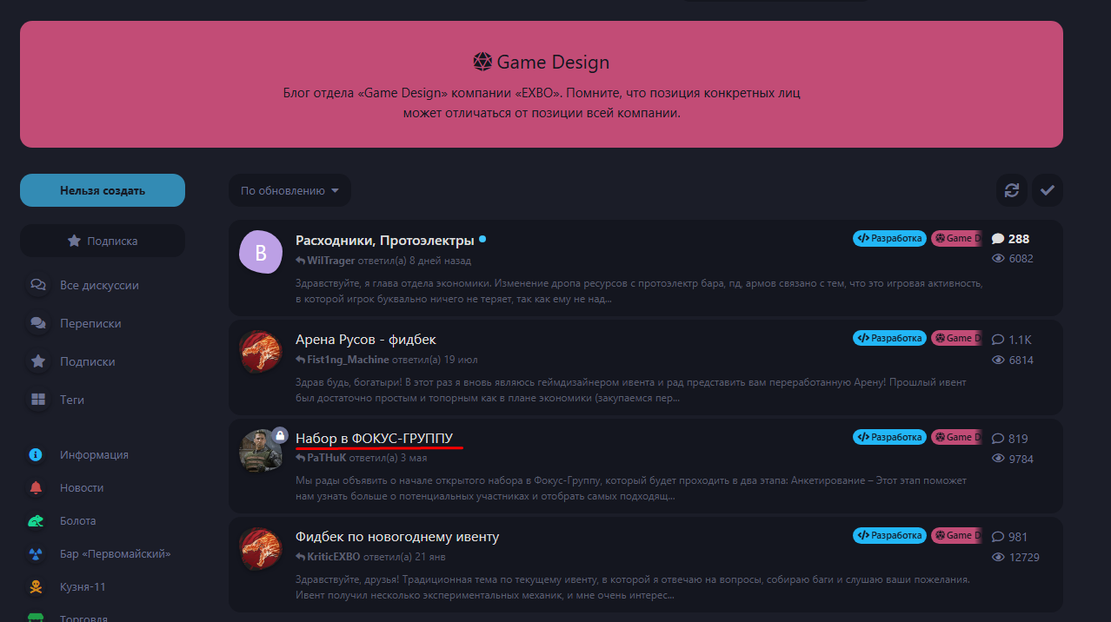
Task: Click the chat bubbles icon beside 'Все дискуссии'
Action: (37, 285)
